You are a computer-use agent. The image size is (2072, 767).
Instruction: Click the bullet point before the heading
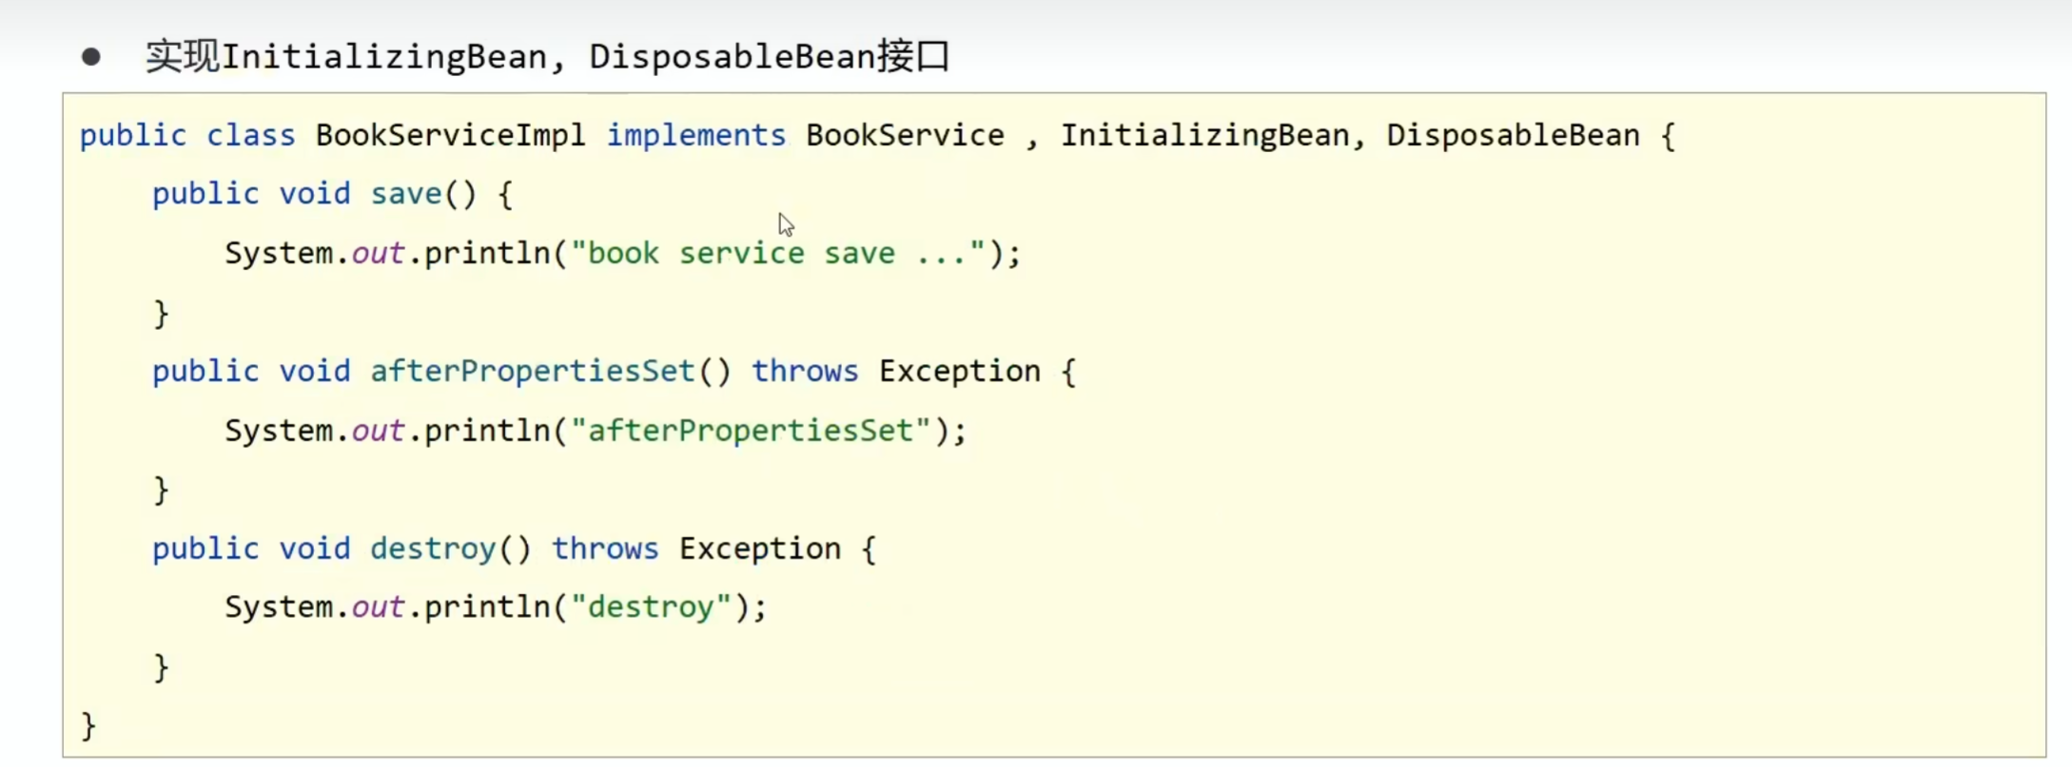pos(91,57)
